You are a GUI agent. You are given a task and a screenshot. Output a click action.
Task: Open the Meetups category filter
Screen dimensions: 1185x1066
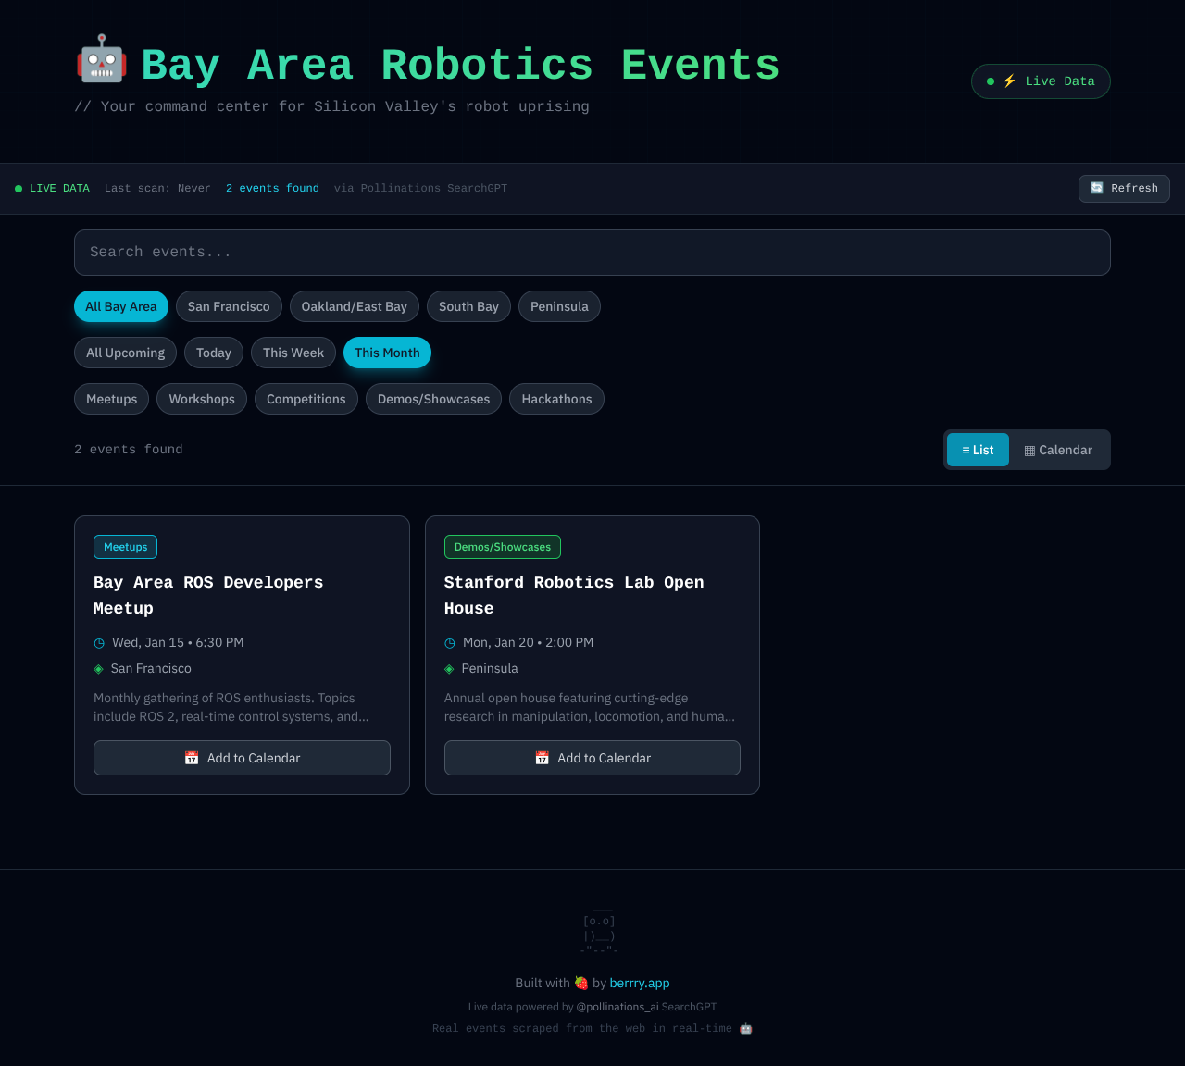111,399
